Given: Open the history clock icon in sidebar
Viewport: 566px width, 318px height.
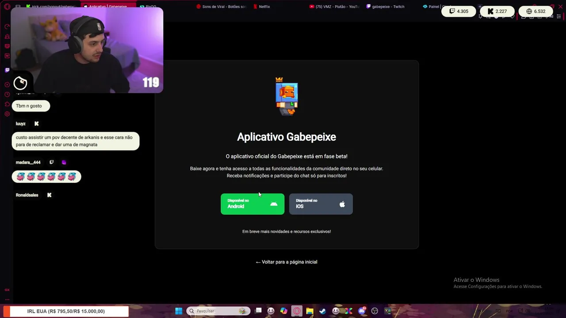Looking at the screenshot, I should click(x=7, y=95).
